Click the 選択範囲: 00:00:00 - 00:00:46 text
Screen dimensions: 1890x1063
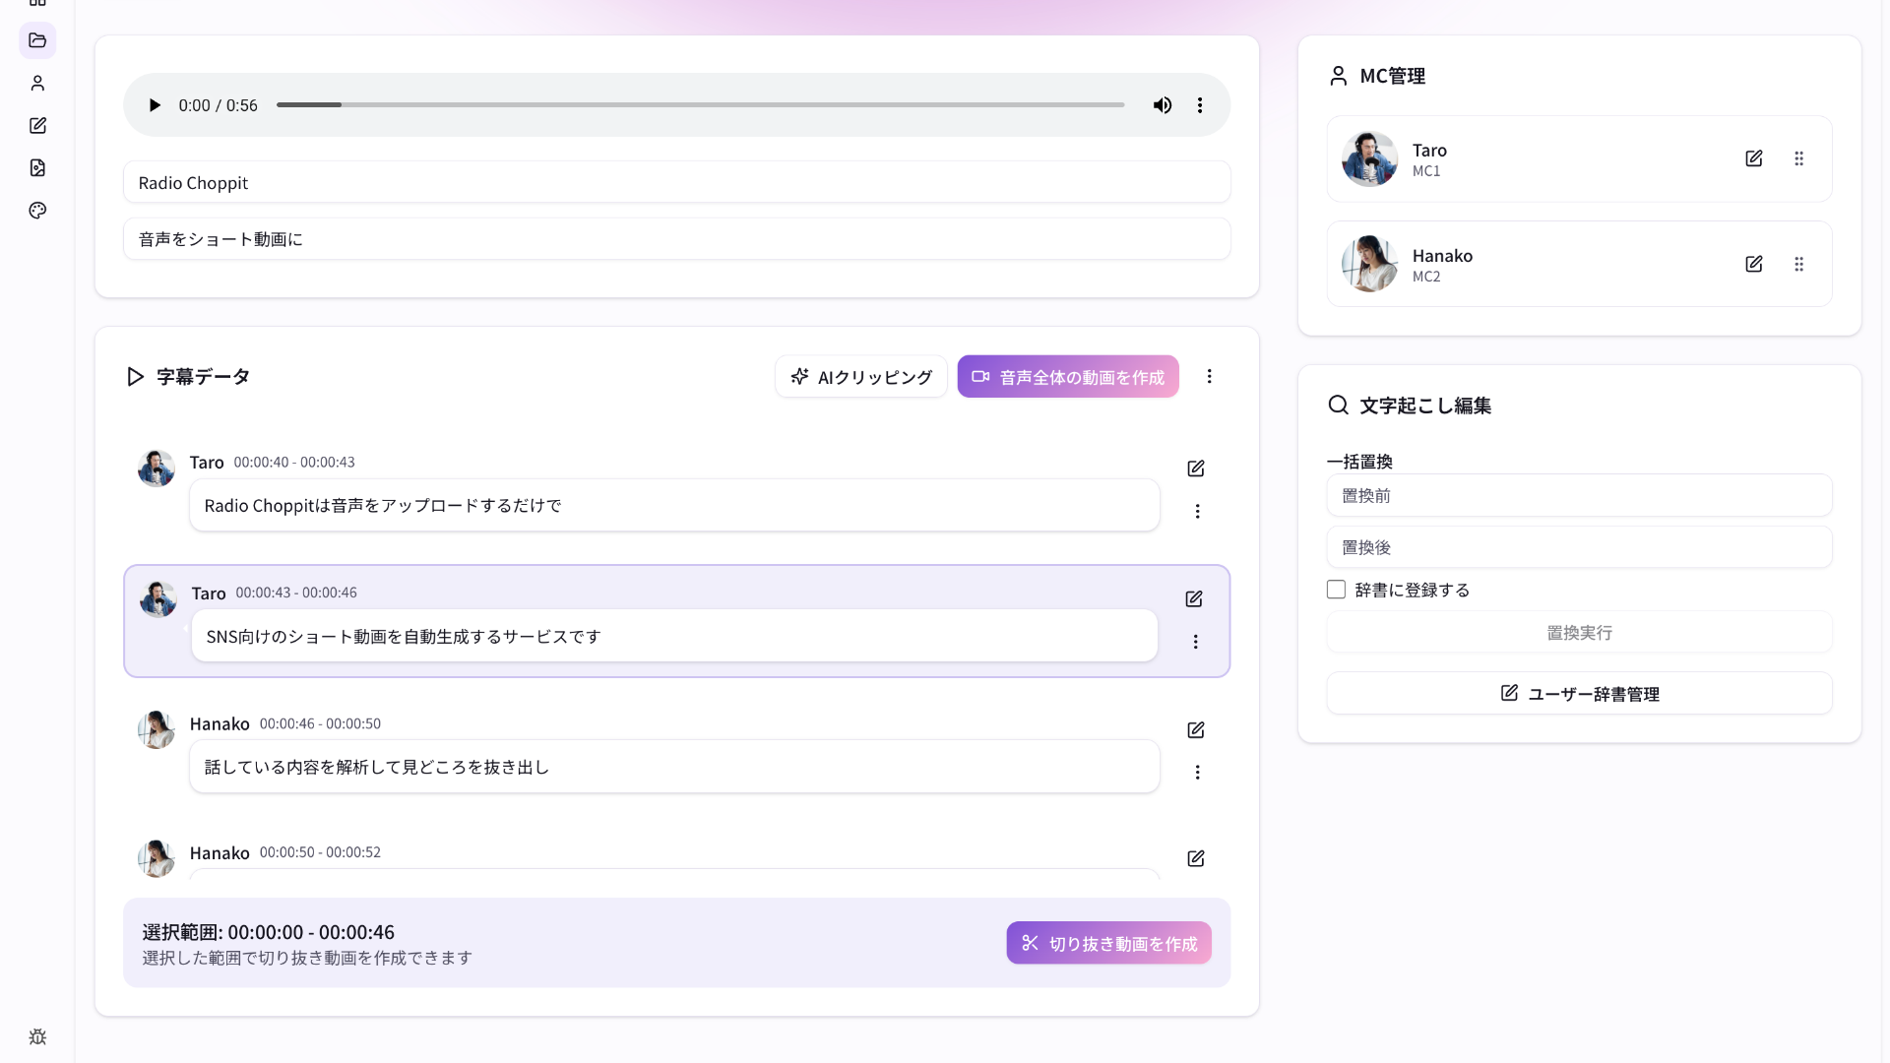pyautogui.click(x=269, y=932)
